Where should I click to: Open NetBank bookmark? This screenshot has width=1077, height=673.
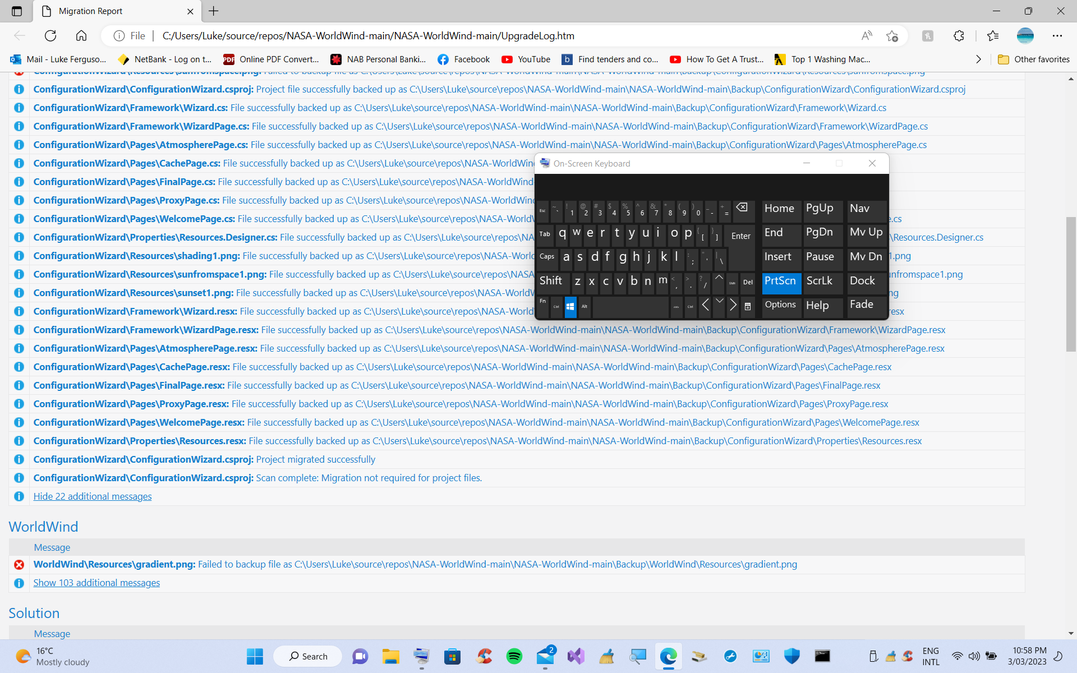[165, 59]
